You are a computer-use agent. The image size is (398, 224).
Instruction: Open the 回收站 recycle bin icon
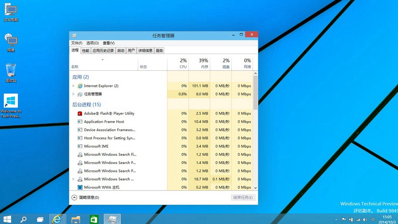click(10, 73)
